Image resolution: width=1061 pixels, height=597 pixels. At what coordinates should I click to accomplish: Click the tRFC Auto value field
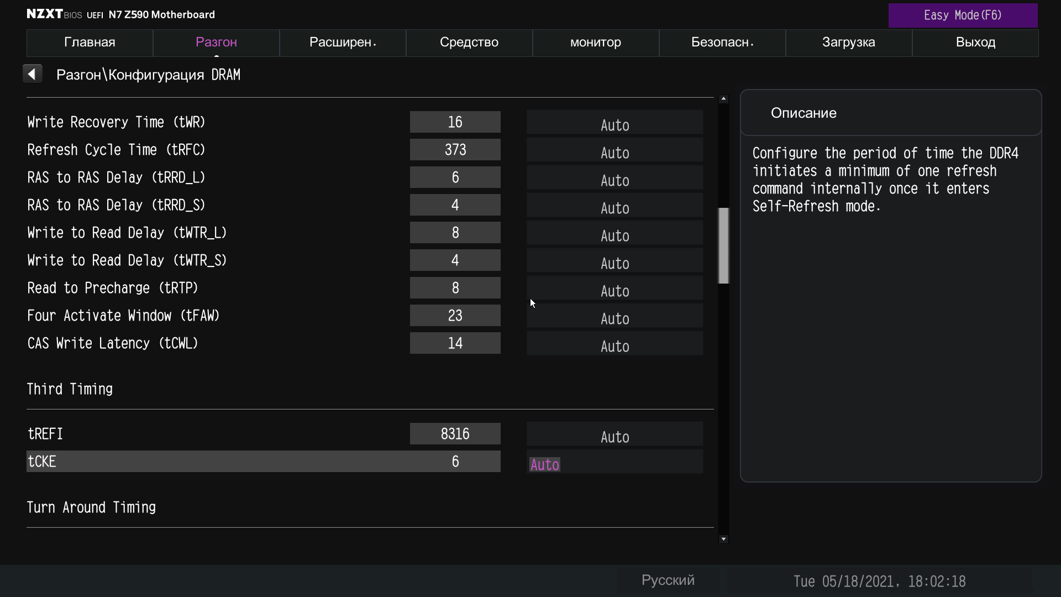pyautogui.click(x=614, y=150)
